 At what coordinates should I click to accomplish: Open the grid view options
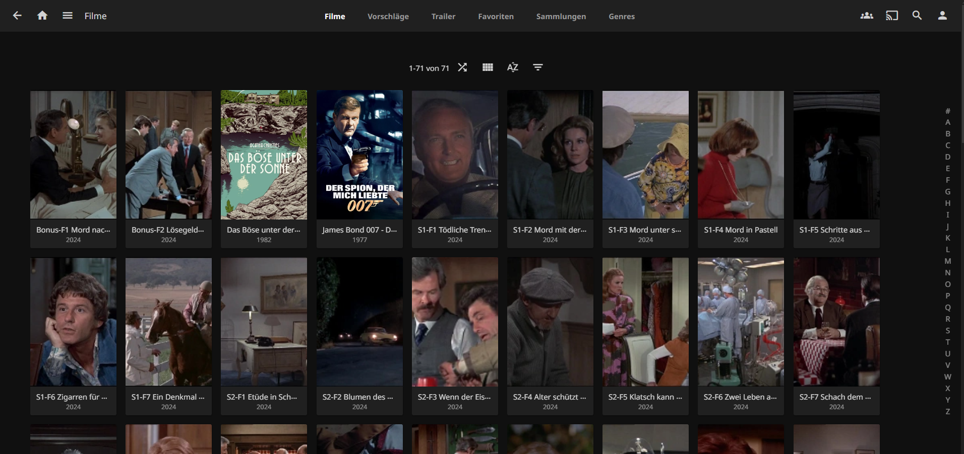pyautogui.click(x=488, y=67)
